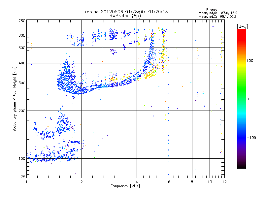Click the x-axis tick label '10'
This screenshot has width=264, height=198.
coord(210,182)
